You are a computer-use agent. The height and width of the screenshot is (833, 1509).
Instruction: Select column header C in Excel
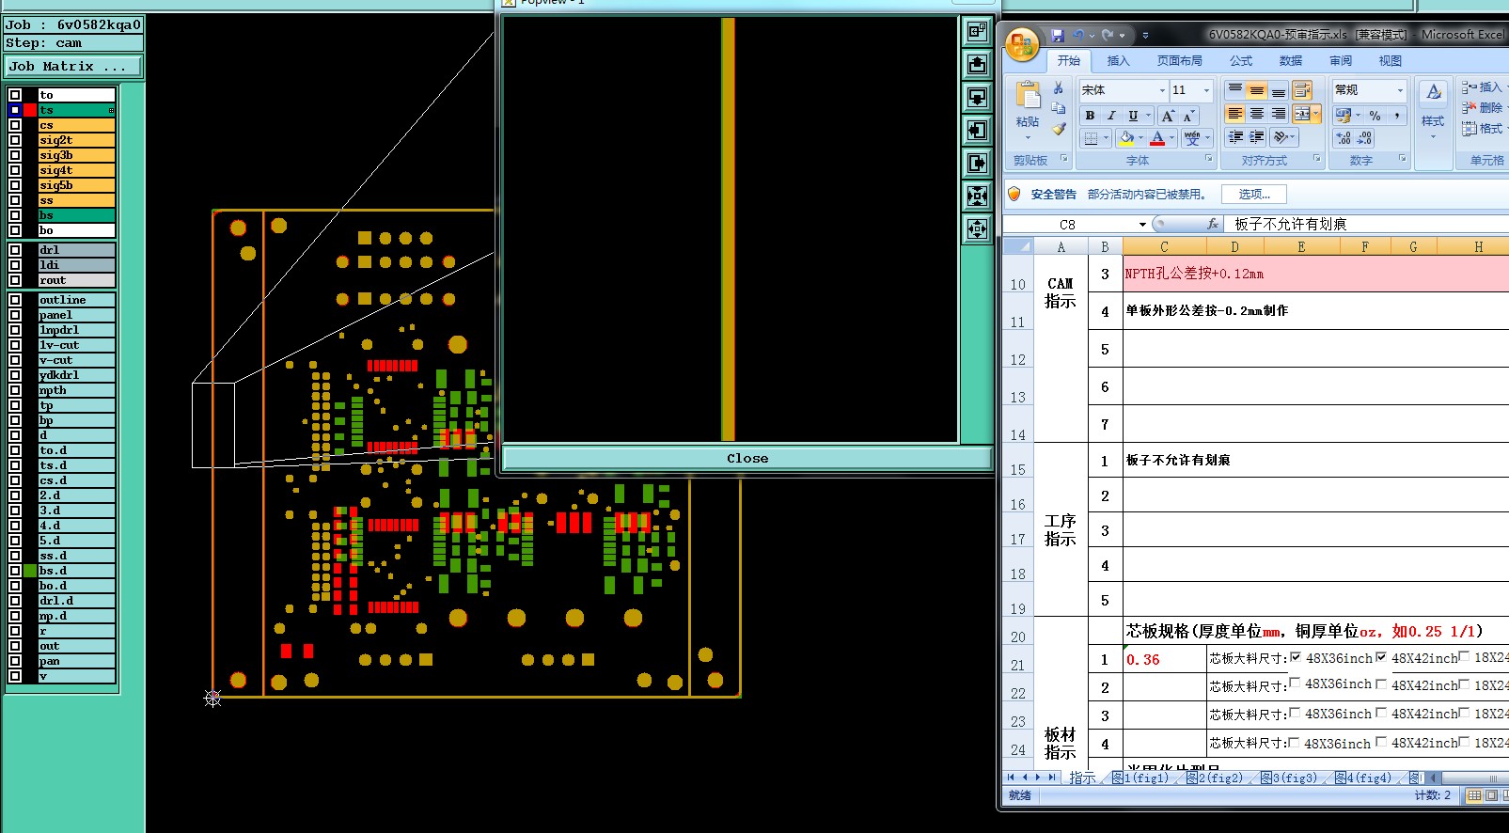[1164, 246]
